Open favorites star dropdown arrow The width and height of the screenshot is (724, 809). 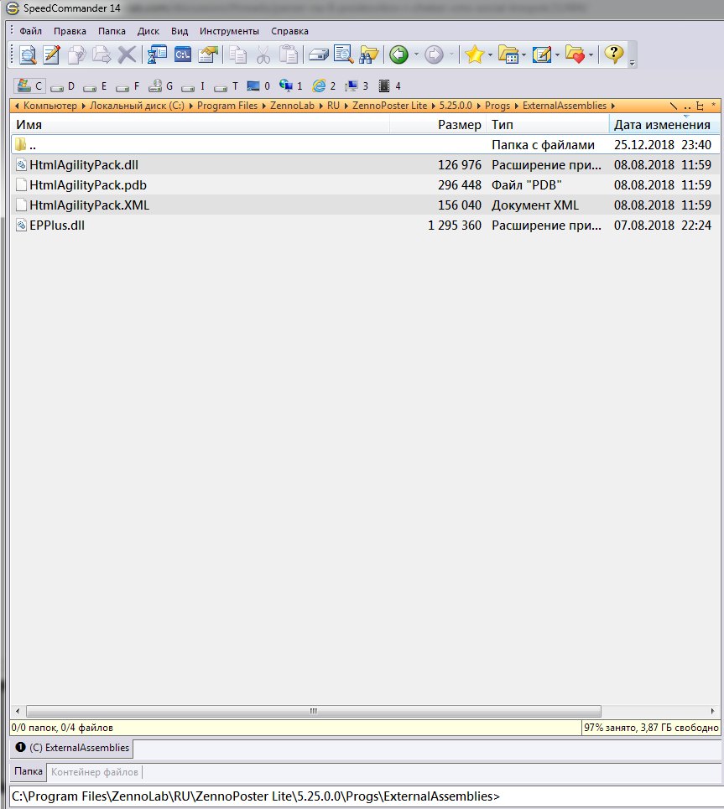[490, 54]
